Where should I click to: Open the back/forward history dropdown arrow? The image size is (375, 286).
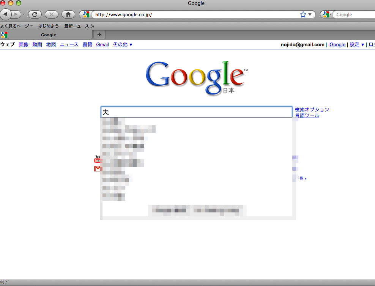tap(24, 14)
